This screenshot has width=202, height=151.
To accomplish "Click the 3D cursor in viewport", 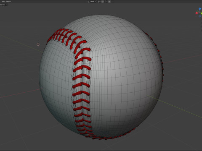I will [x=38, y=44].
